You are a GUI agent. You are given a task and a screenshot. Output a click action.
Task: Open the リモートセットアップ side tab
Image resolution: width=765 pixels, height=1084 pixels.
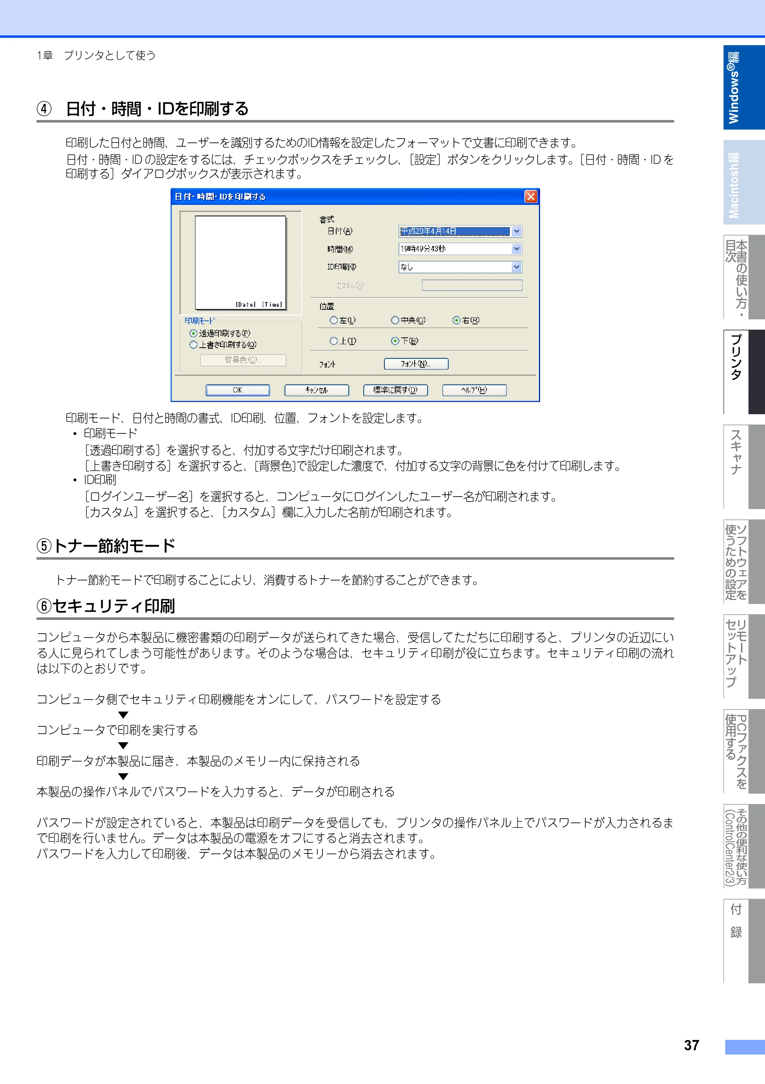[744, 657]
